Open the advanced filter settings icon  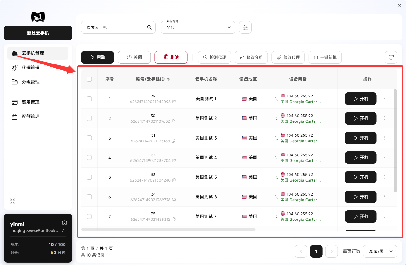245,27
